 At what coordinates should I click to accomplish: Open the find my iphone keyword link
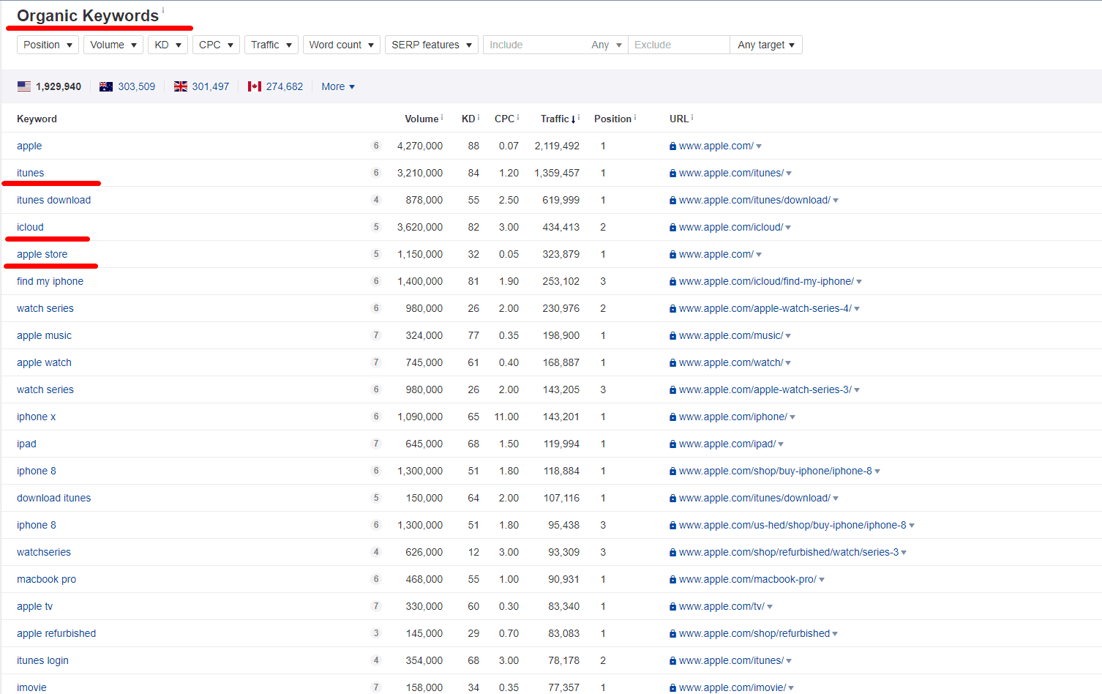click(50, 281)
